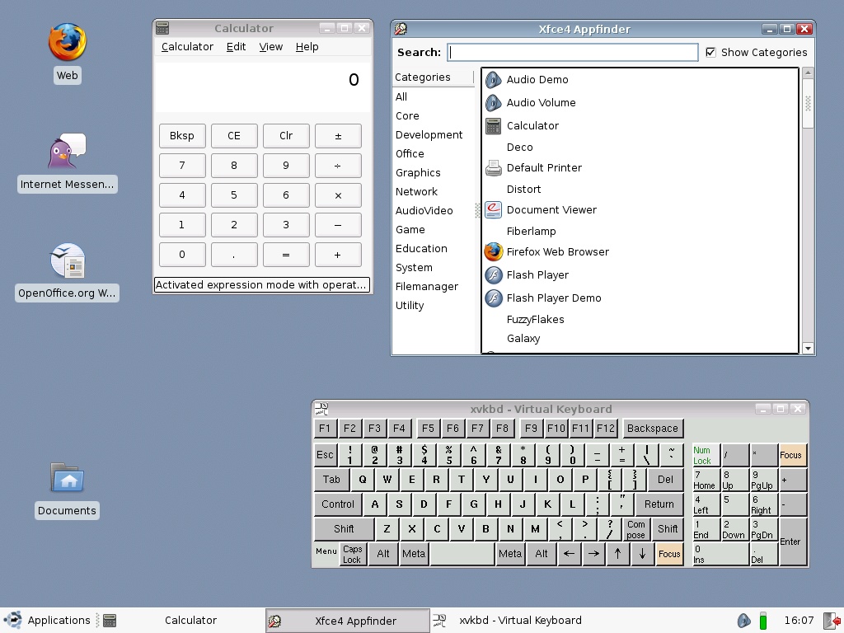Click the ± sign button in Calculator

[x=338, y=136]
